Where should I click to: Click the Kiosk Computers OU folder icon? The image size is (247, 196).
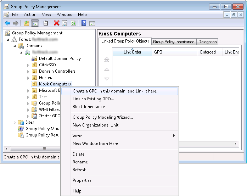click(x=34, y=84)
